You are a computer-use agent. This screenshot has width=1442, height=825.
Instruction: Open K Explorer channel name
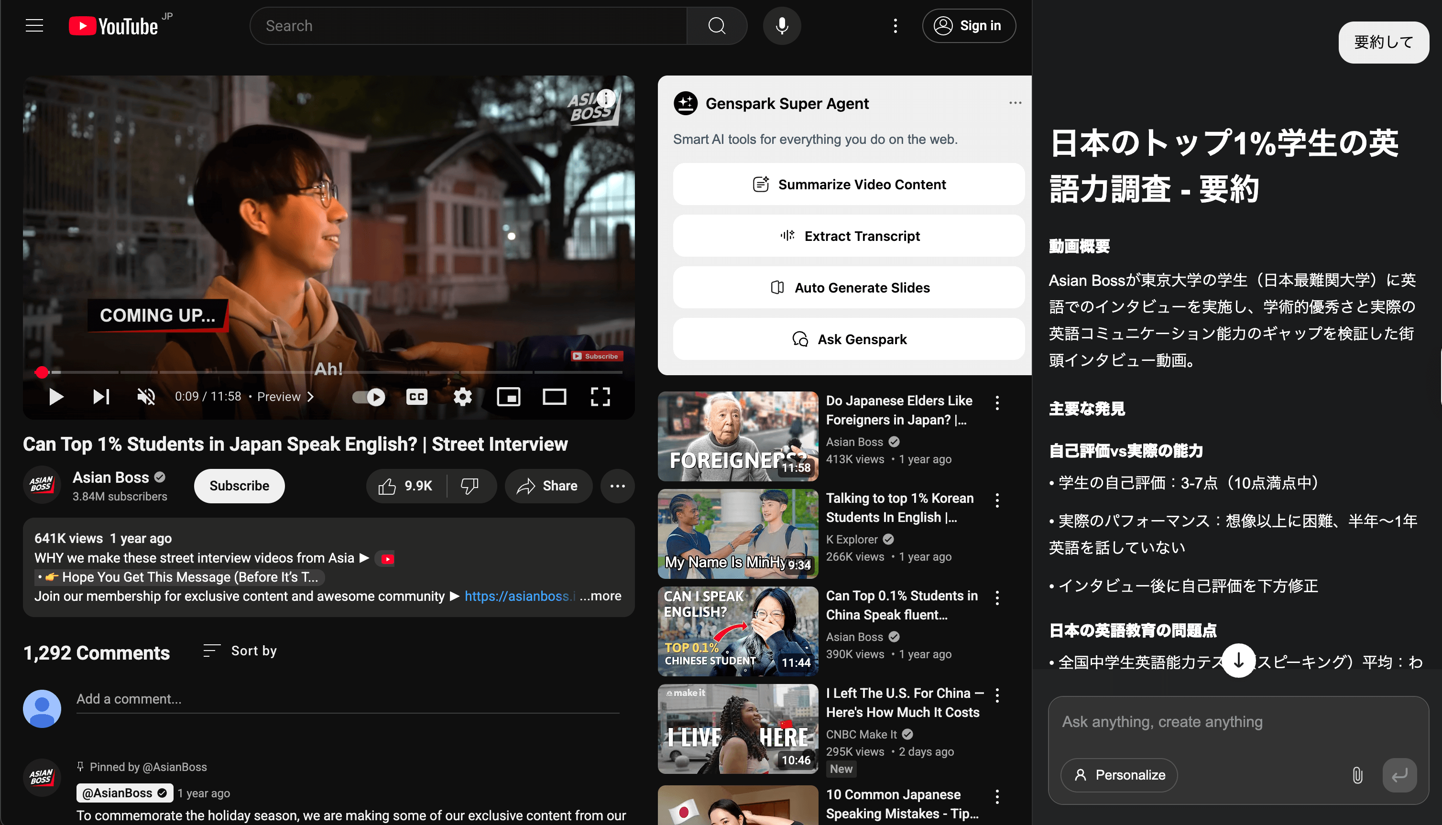[852, 540]
